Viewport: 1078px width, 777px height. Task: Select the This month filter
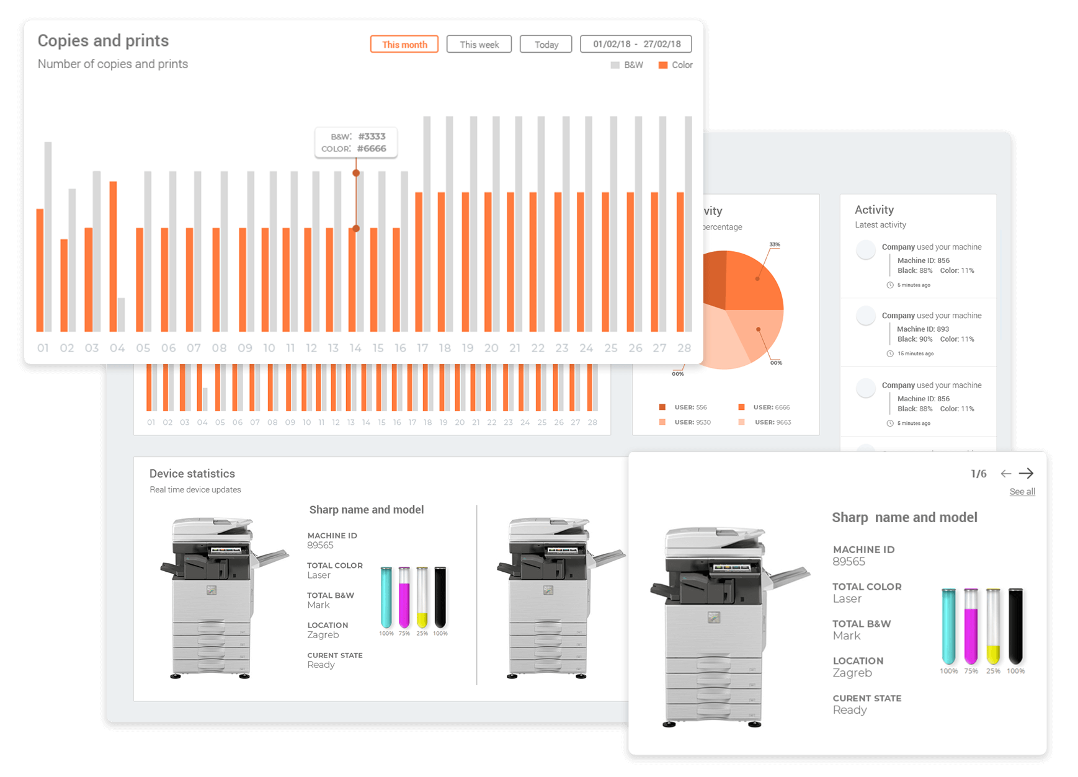click(x=404, y=45)
